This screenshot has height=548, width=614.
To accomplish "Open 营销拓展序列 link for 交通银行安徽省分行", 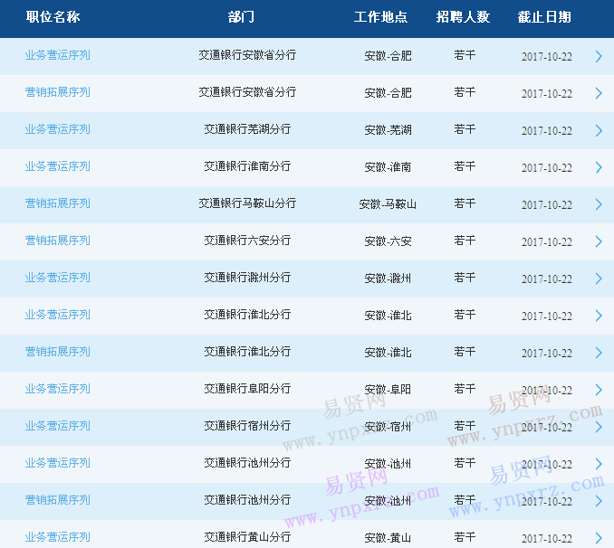I will (58, 92).
